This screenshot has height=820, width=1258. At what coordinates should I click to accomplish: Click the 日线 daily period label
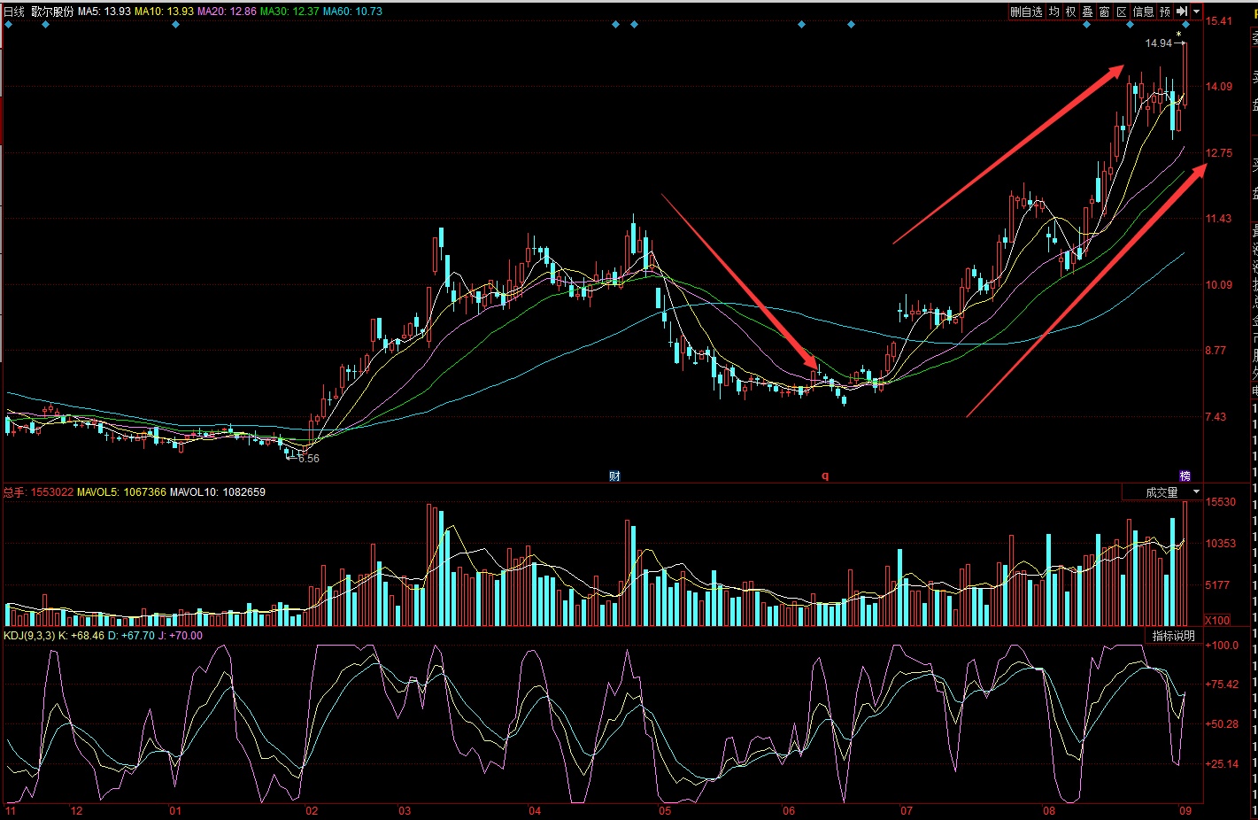pyautogui.click(x=14, y=12)
